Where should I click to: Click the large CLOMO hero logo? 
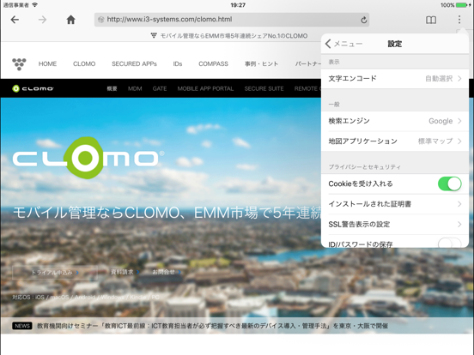[88, 158]
